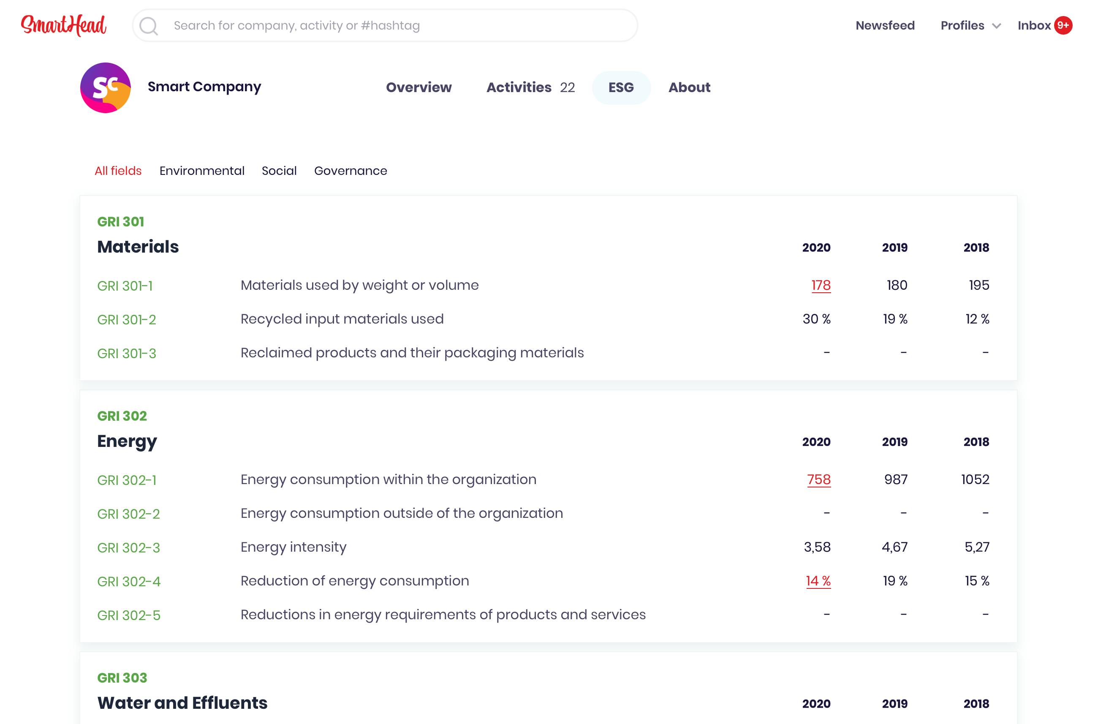
Task: Open the GRI 301-1 indicator code
Action: point(125,286)
